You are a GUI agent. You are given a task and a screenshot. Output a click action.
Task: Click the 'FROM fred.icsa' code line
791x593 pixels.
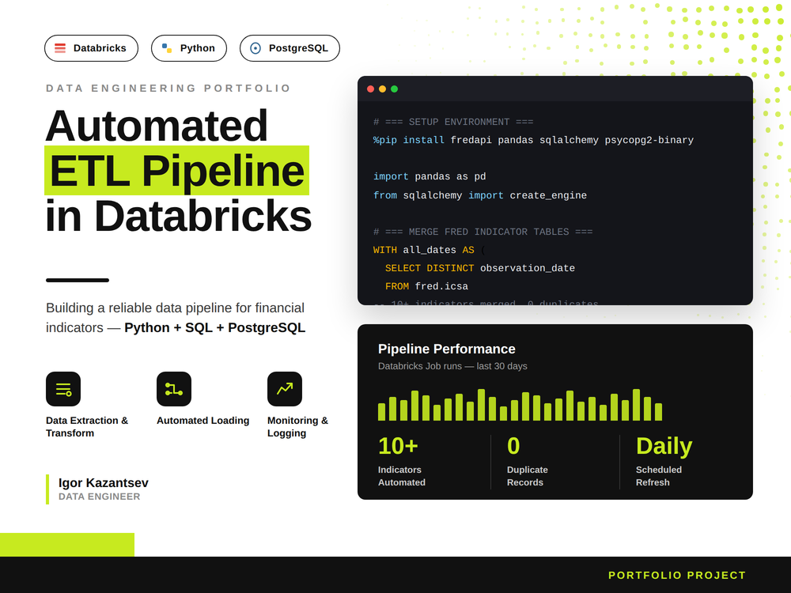click(x=426, y=286)
